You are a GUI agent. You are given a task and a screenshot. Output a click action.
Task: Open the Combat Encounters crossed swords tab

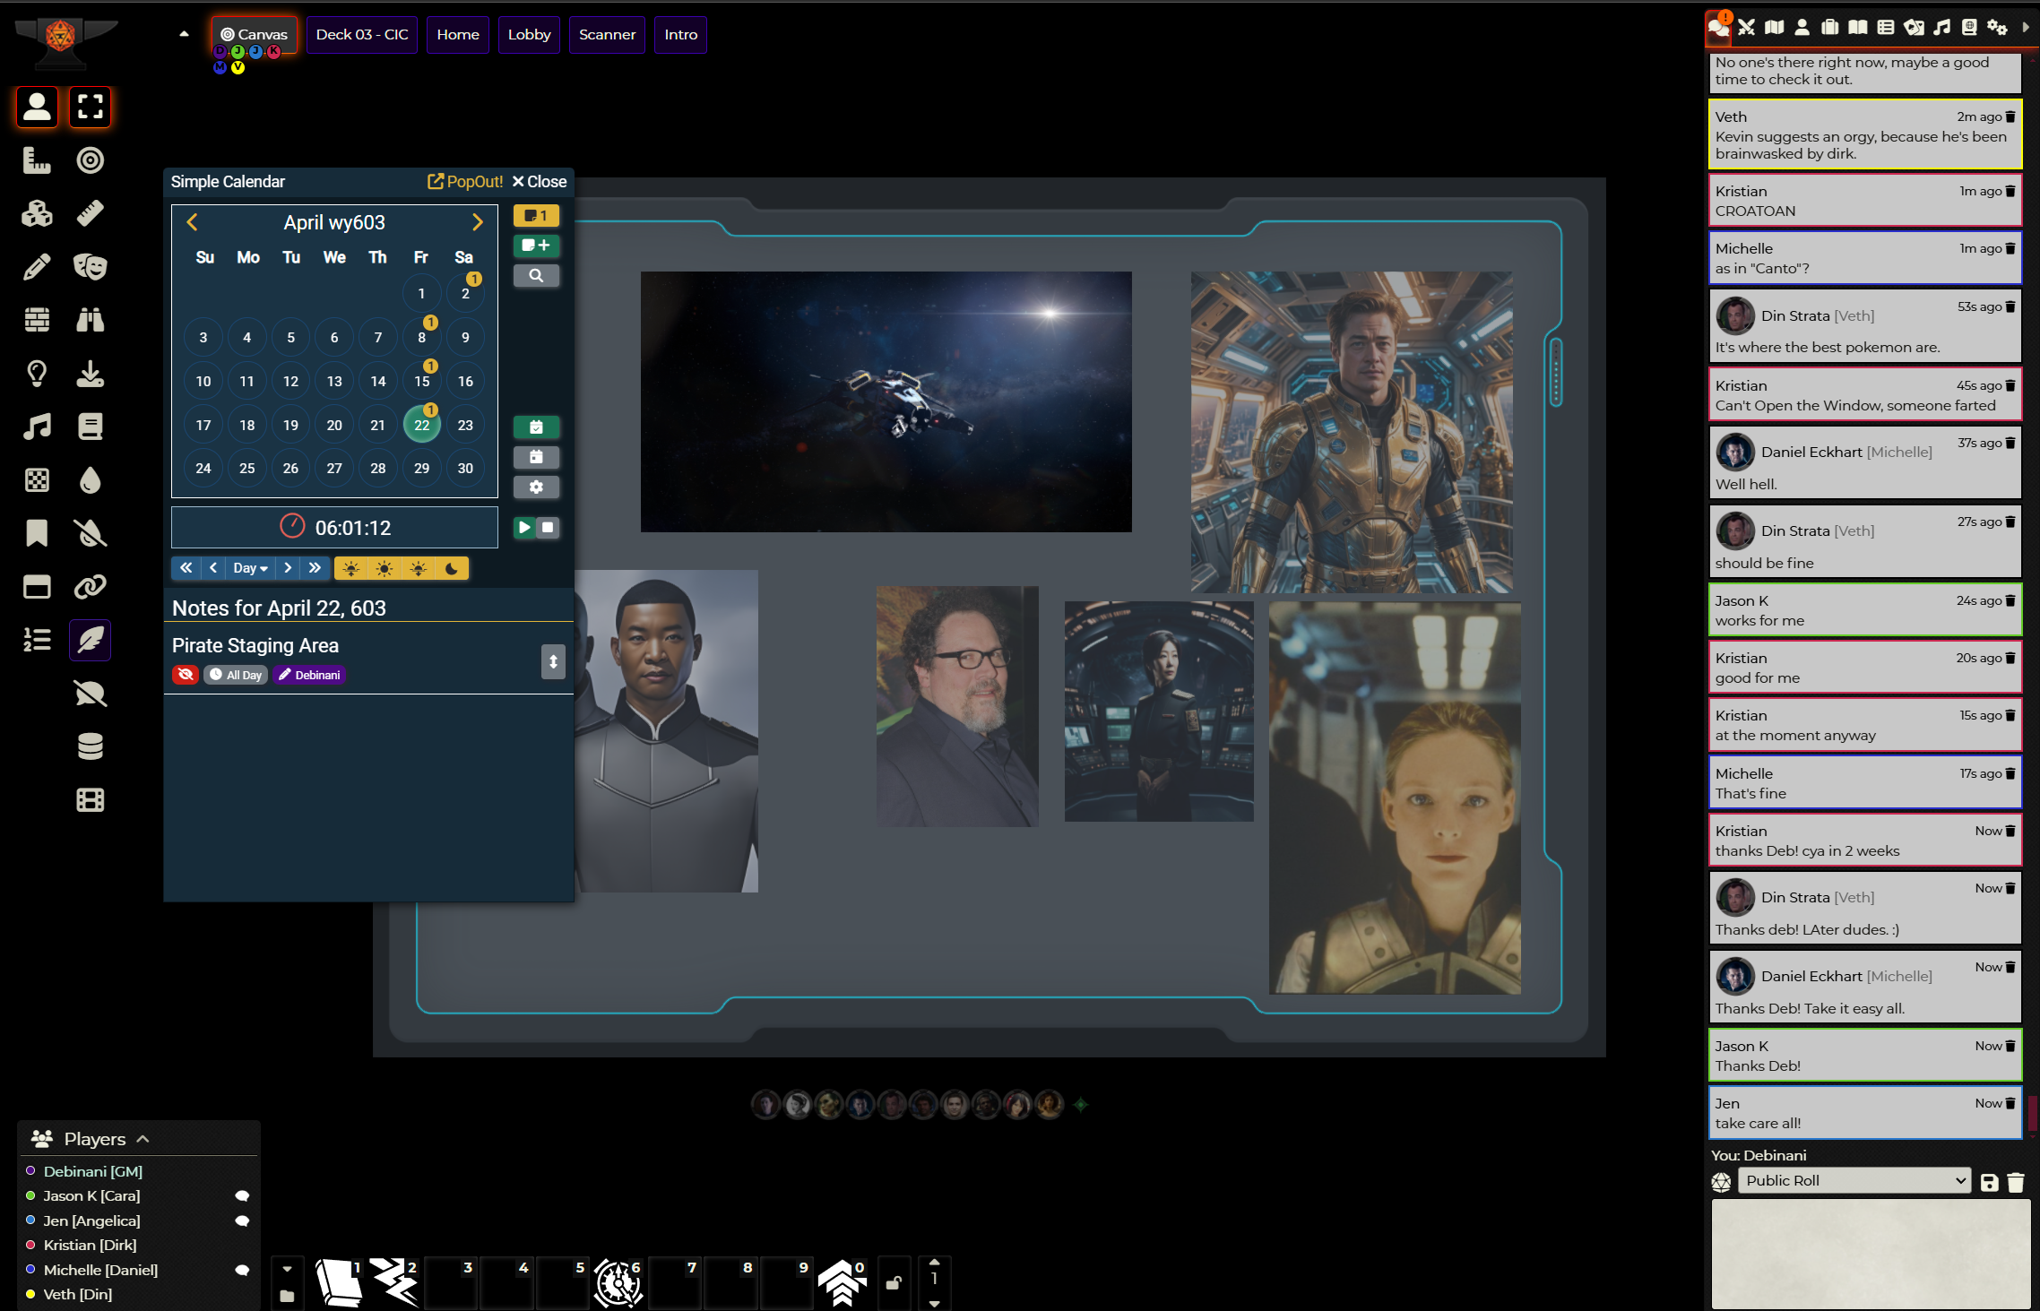(1746, 28)
